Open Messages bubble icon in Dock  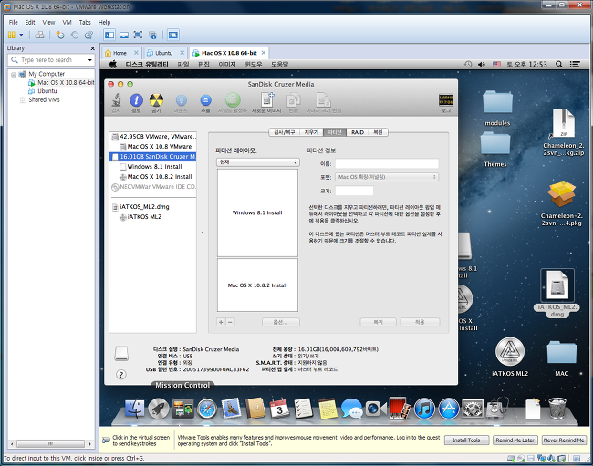[352, 409]
